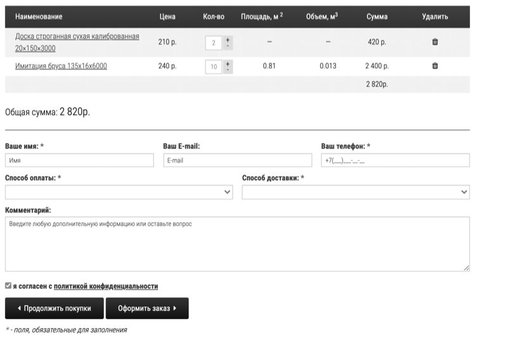This screenshot has width=508, height=342.
Task: Open the Доска строганная сухая калиброванная link
Action: 77,37
